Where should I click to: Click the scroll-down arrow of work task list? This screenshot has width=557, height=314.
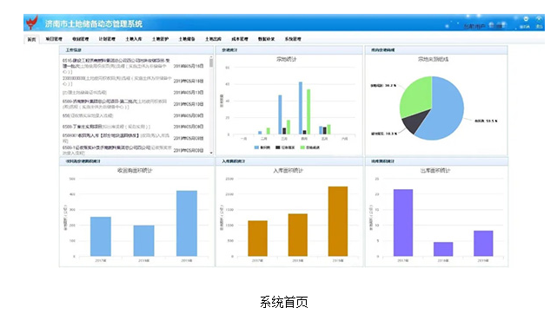(x=211, y=153)
